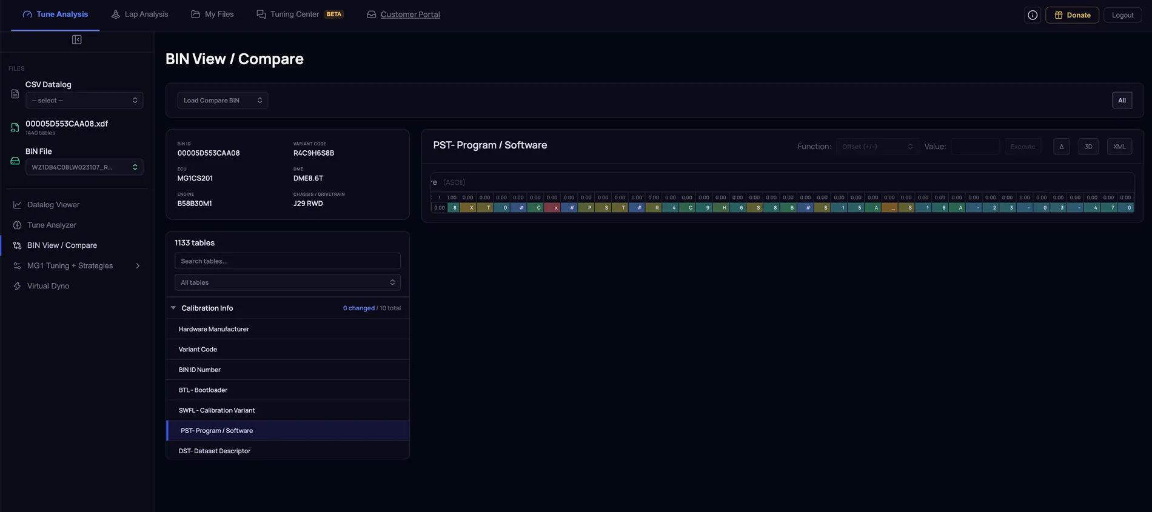Viewport: 1152px width, 512px height.
Task: Select Hardware Manufacturer table row
Action: click(288, 329)
